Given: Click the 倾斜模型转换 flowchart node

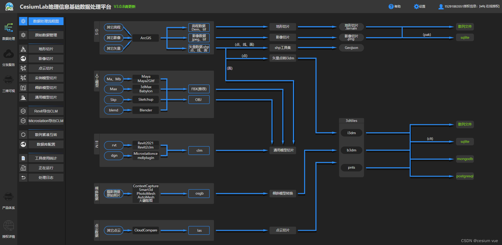Looking at the screenshot, I should [x=283, y=193].
